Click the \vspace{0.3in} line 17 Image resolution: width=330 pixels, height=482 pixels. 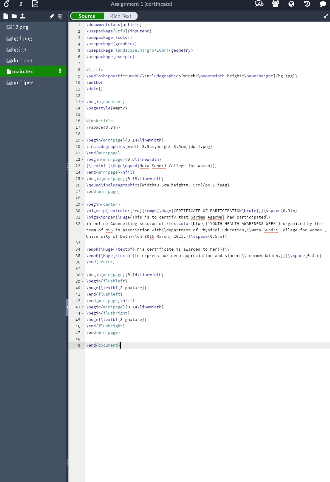pos(103,127)
